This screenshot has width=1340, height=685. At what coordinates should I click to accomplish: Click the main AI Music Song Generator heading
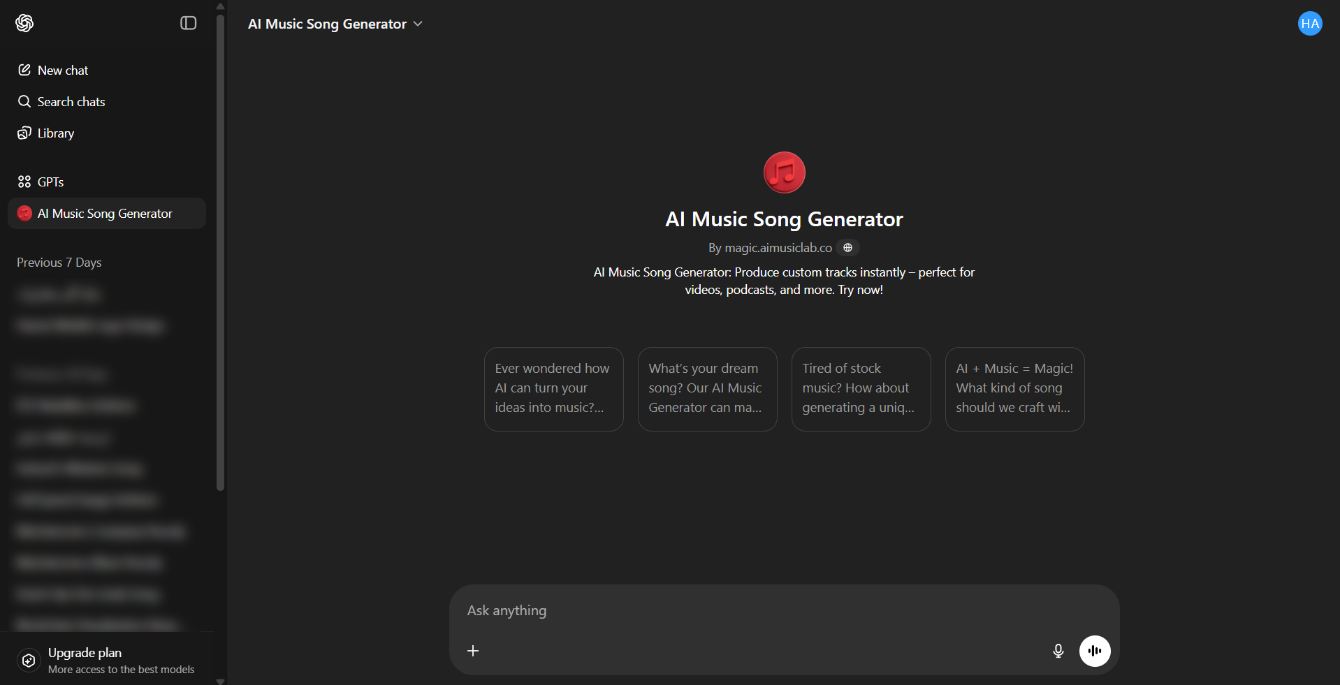(x=784, y=219)
